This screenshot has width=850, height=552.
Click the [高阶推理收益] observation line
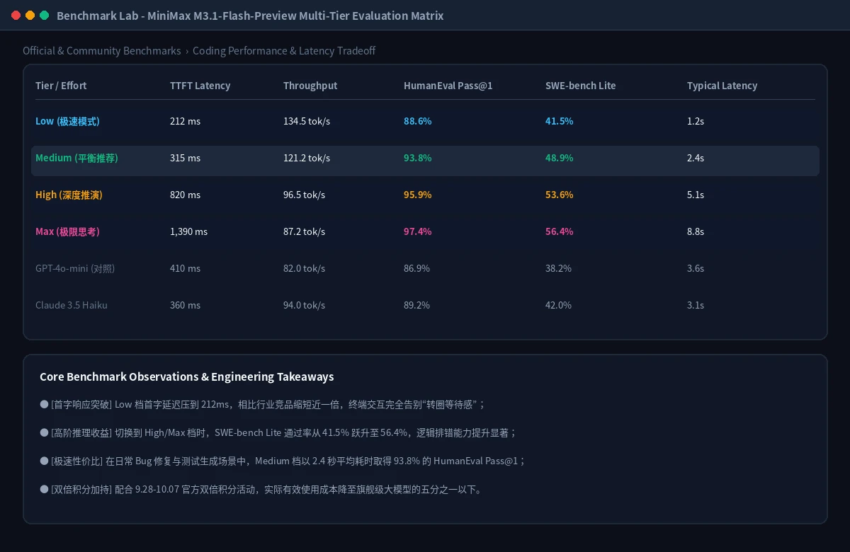pos(278,432)
